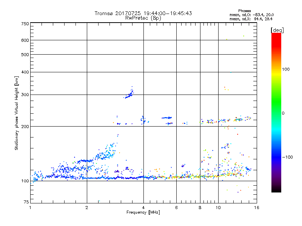Click the colorbar label '100'
Viewport: 302px width, 226px height.
(286, 69)
